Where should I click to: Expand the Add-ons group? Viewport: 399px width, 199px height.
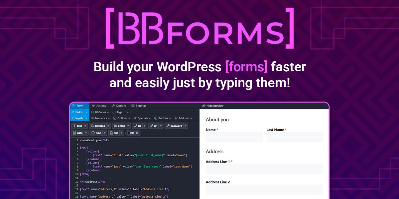(184, 118)
